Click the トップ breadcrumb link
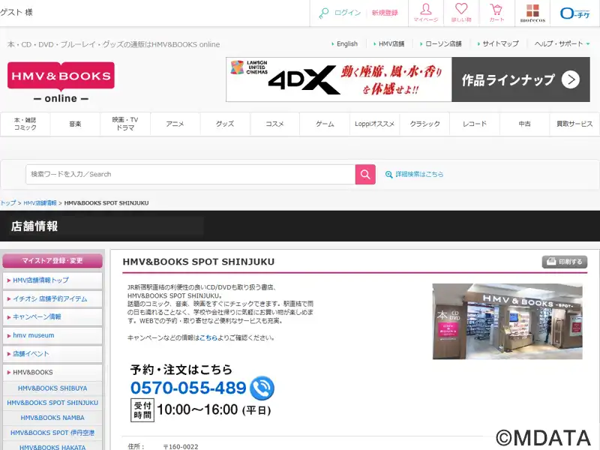The image size is (600, 450). [x=7, y=202]
